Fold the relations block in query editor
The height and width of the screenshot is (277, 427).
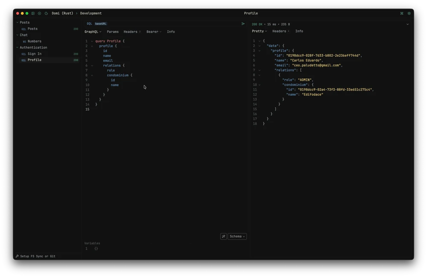pyautogui.click(x=92, y=66)
